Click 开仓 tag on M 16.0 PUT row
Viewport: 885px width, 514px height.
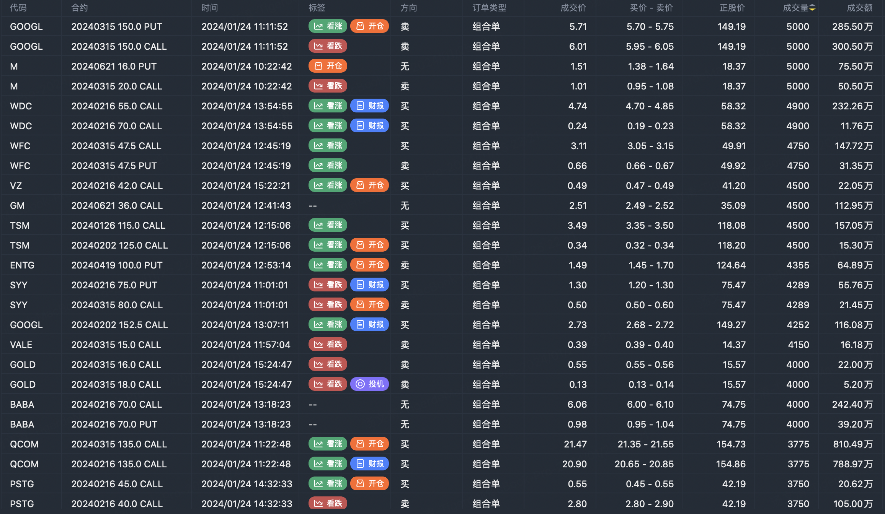[328, 66]
